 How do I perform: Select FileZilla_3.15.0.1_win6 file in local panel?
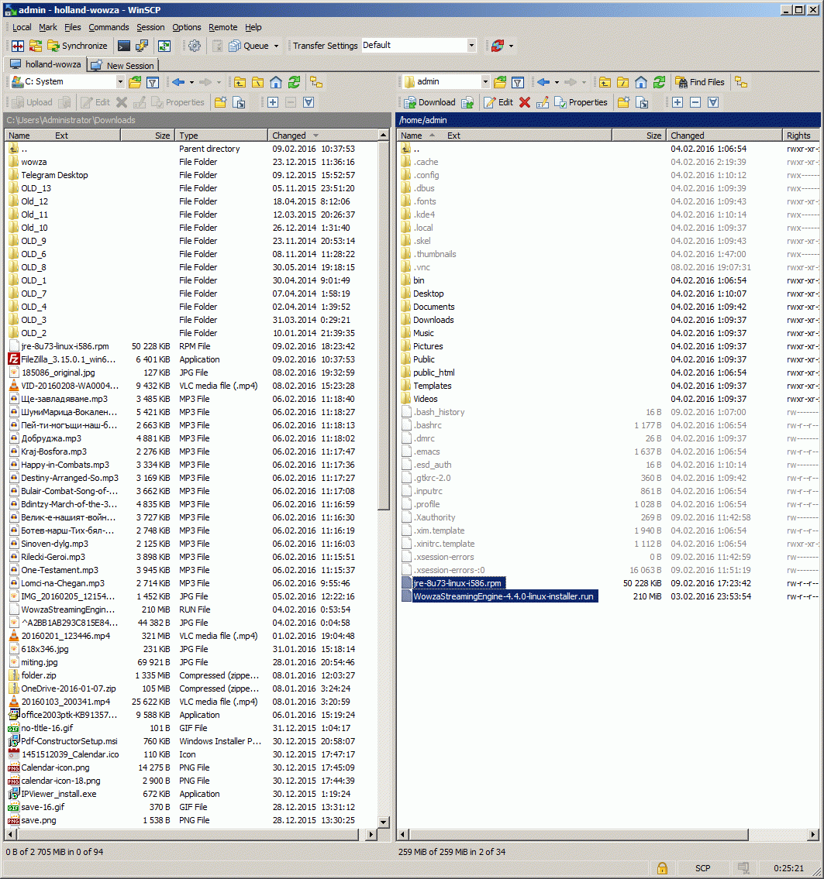click(68, 359)
